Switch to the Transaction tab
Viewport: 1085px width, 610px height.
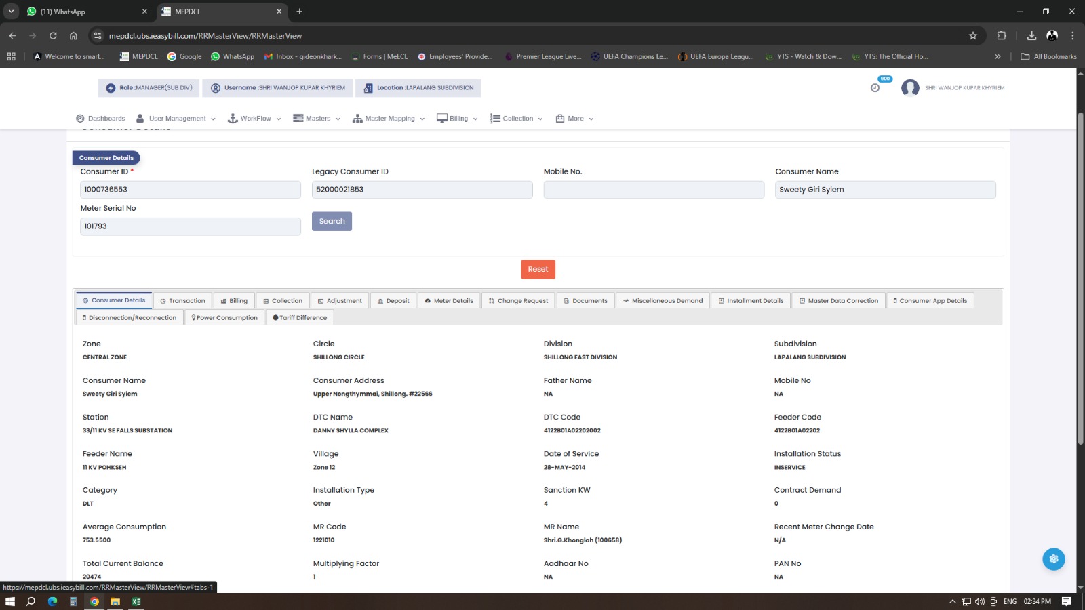click(x=182, y=301)
